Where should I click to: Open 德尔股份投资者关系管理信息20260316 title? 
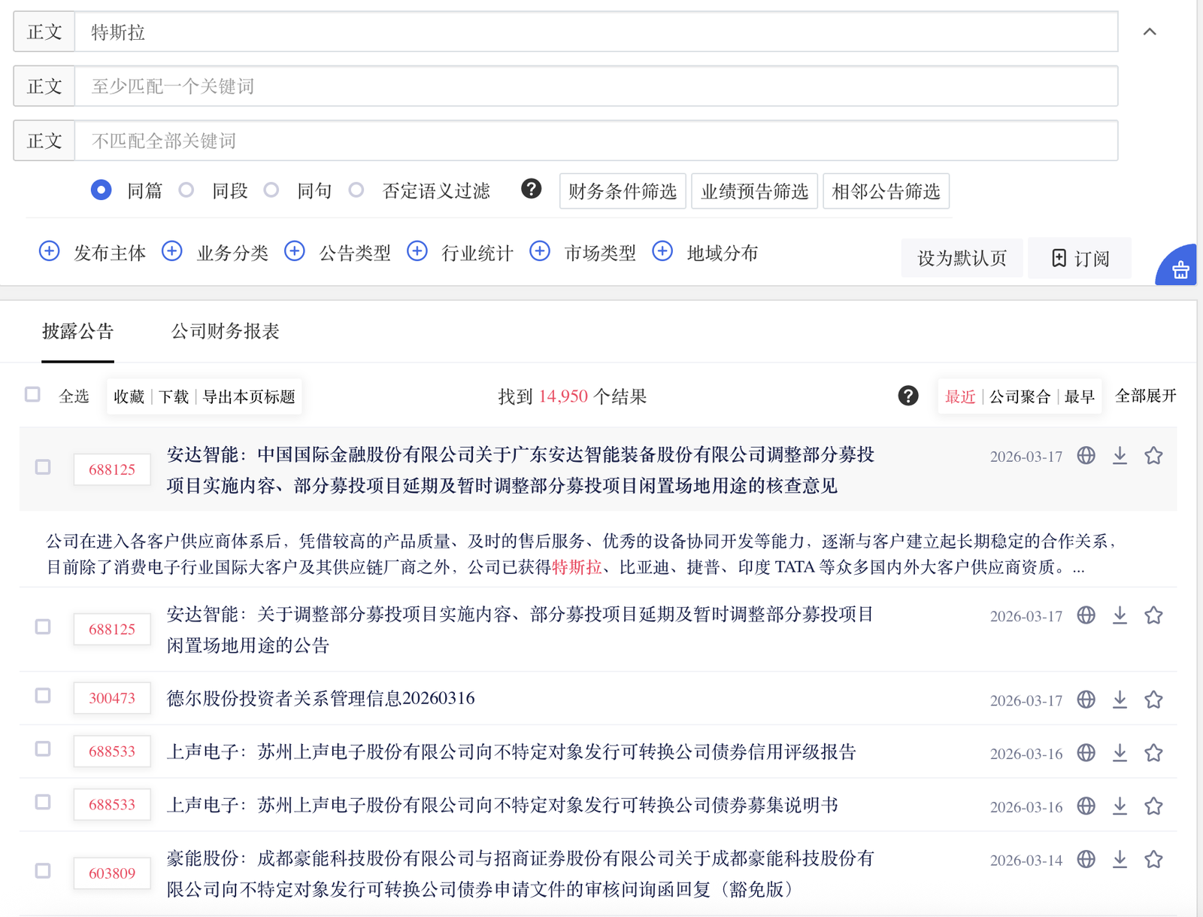point(320,698)
